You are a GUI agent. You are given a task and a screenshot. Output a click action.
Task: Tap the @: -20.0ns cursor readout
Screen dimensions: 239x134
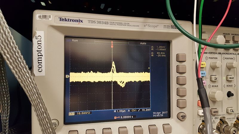(x=158, y=55)
